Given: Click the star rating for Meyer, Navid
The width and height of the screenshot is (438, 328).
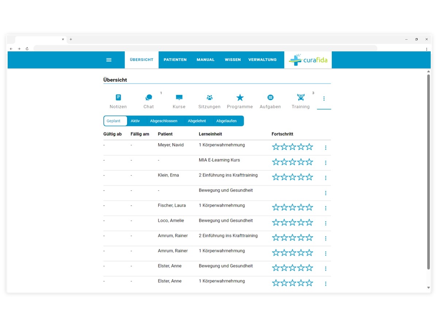Looking at the screenshot, I should click(292, 147).
